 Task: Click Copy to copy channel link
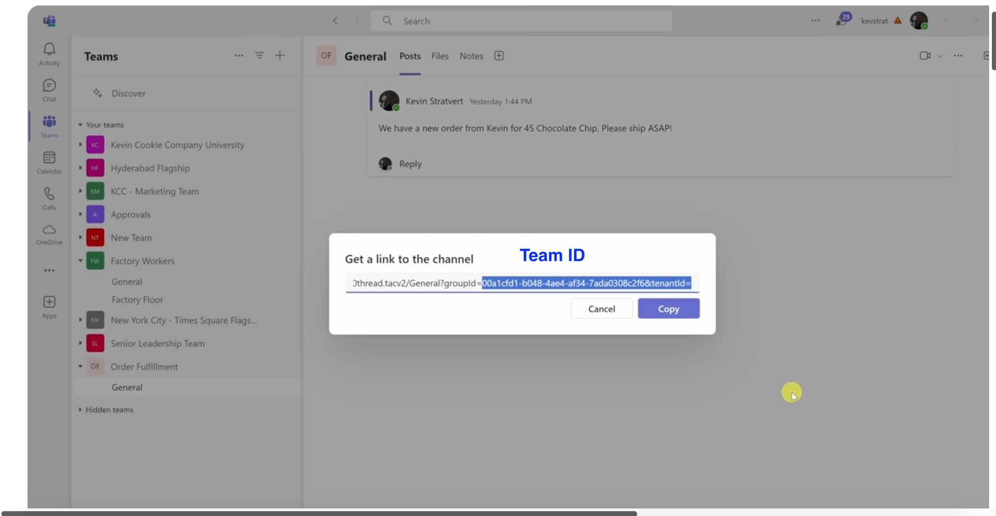[669, 309]
